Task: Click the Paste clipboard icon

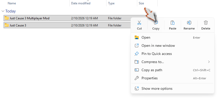Action: pos(173,23)
